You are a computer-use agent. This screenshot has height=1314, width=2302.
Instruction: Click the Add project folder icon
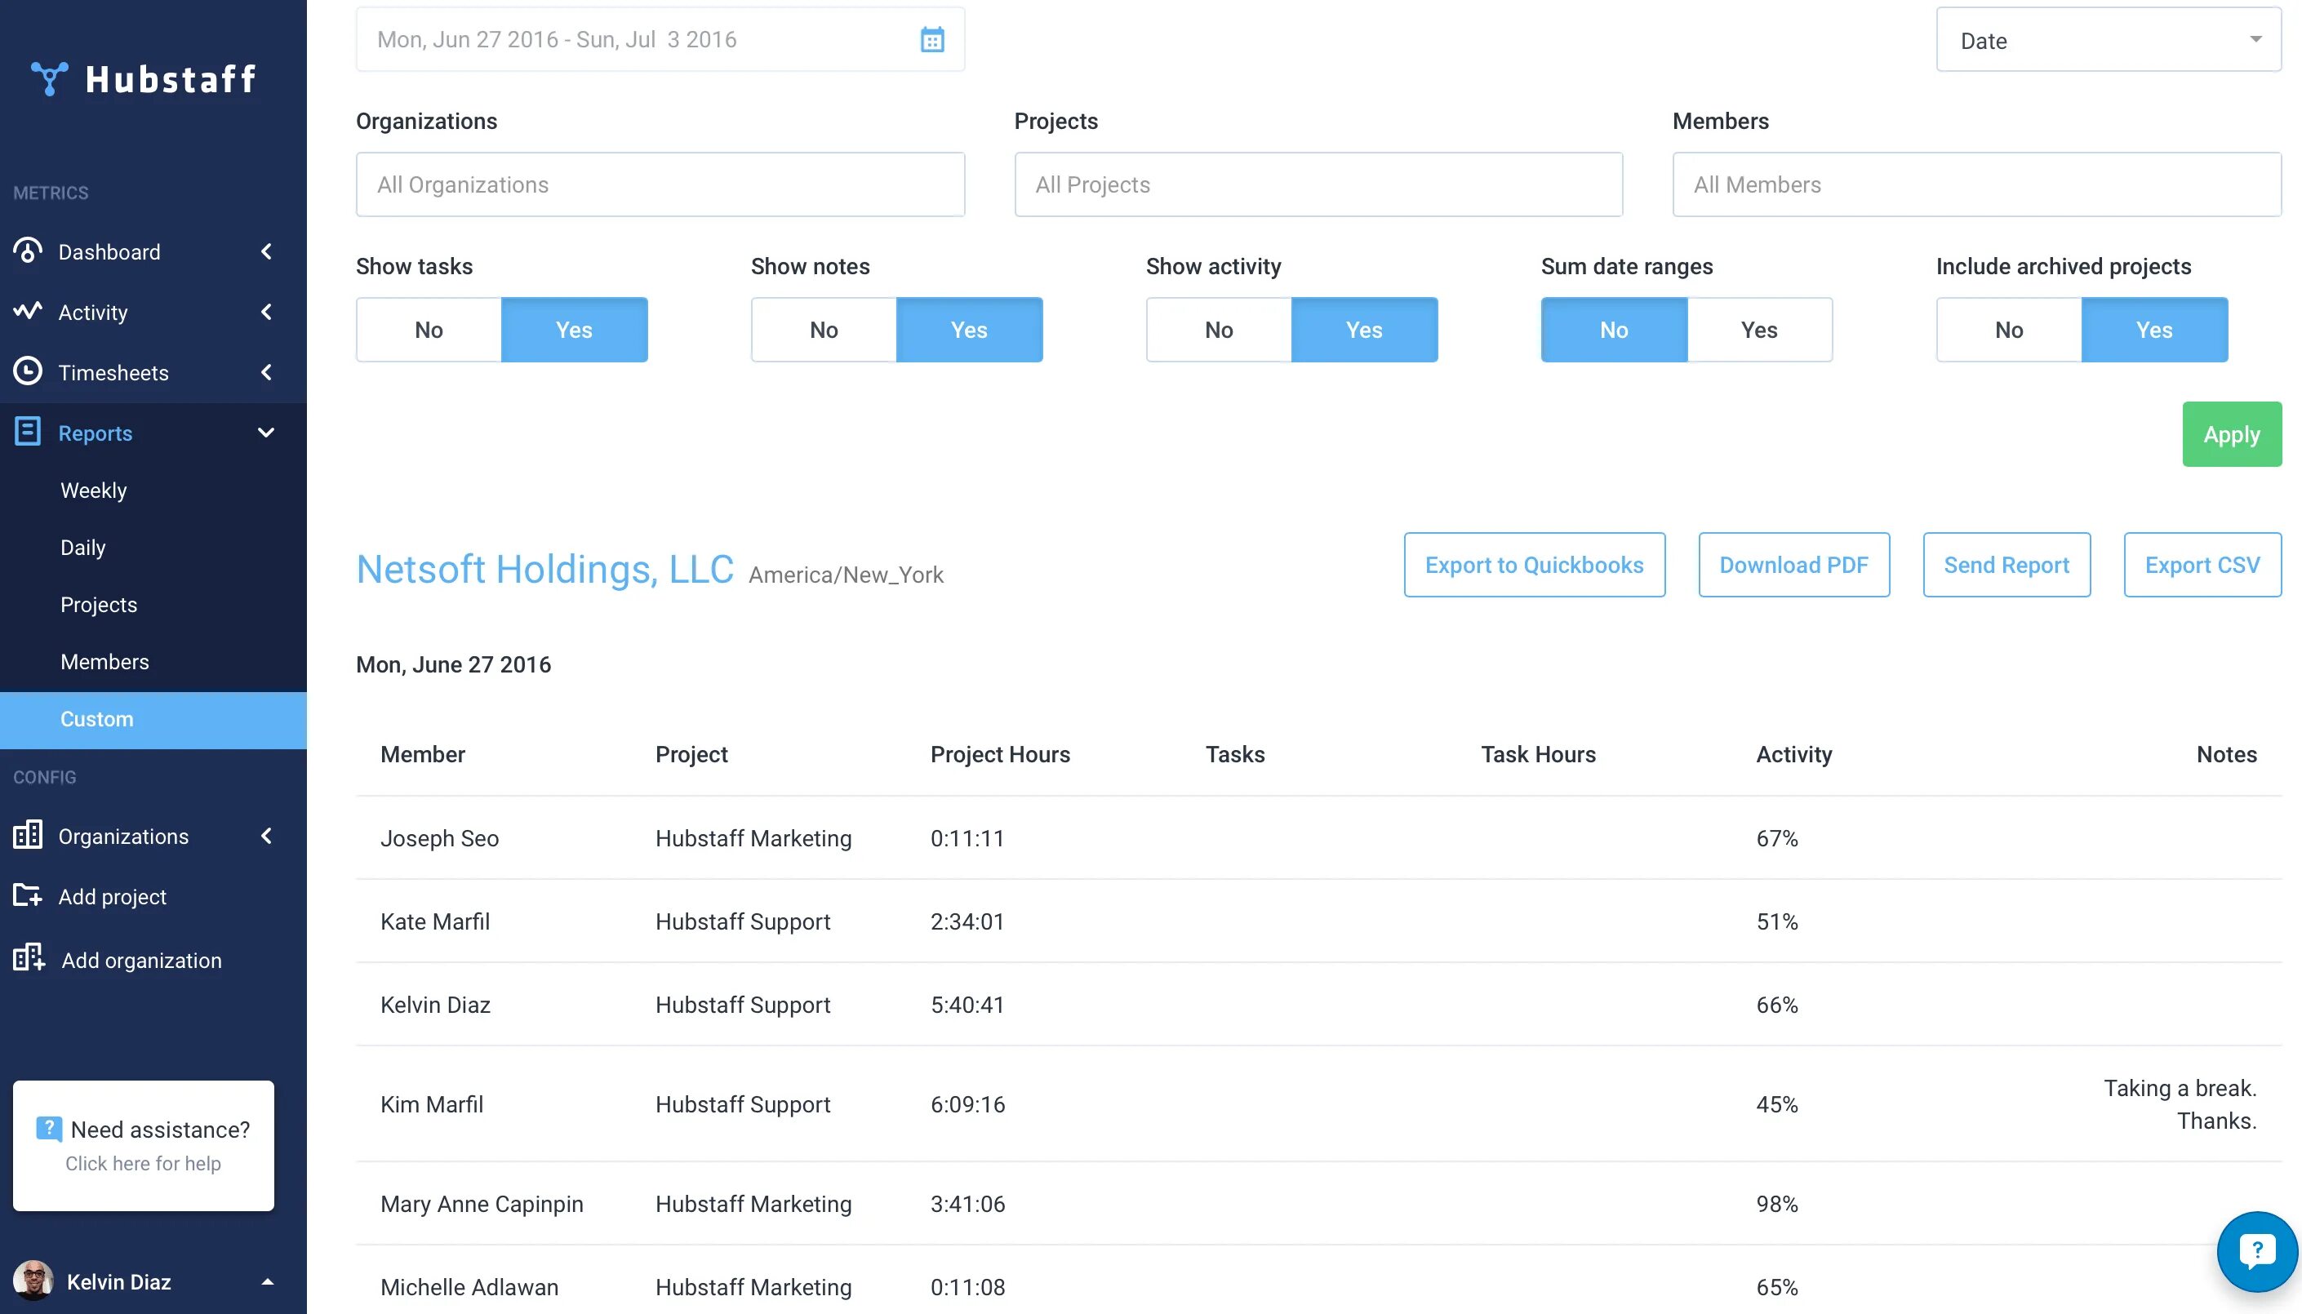click(x=28, y=895)
